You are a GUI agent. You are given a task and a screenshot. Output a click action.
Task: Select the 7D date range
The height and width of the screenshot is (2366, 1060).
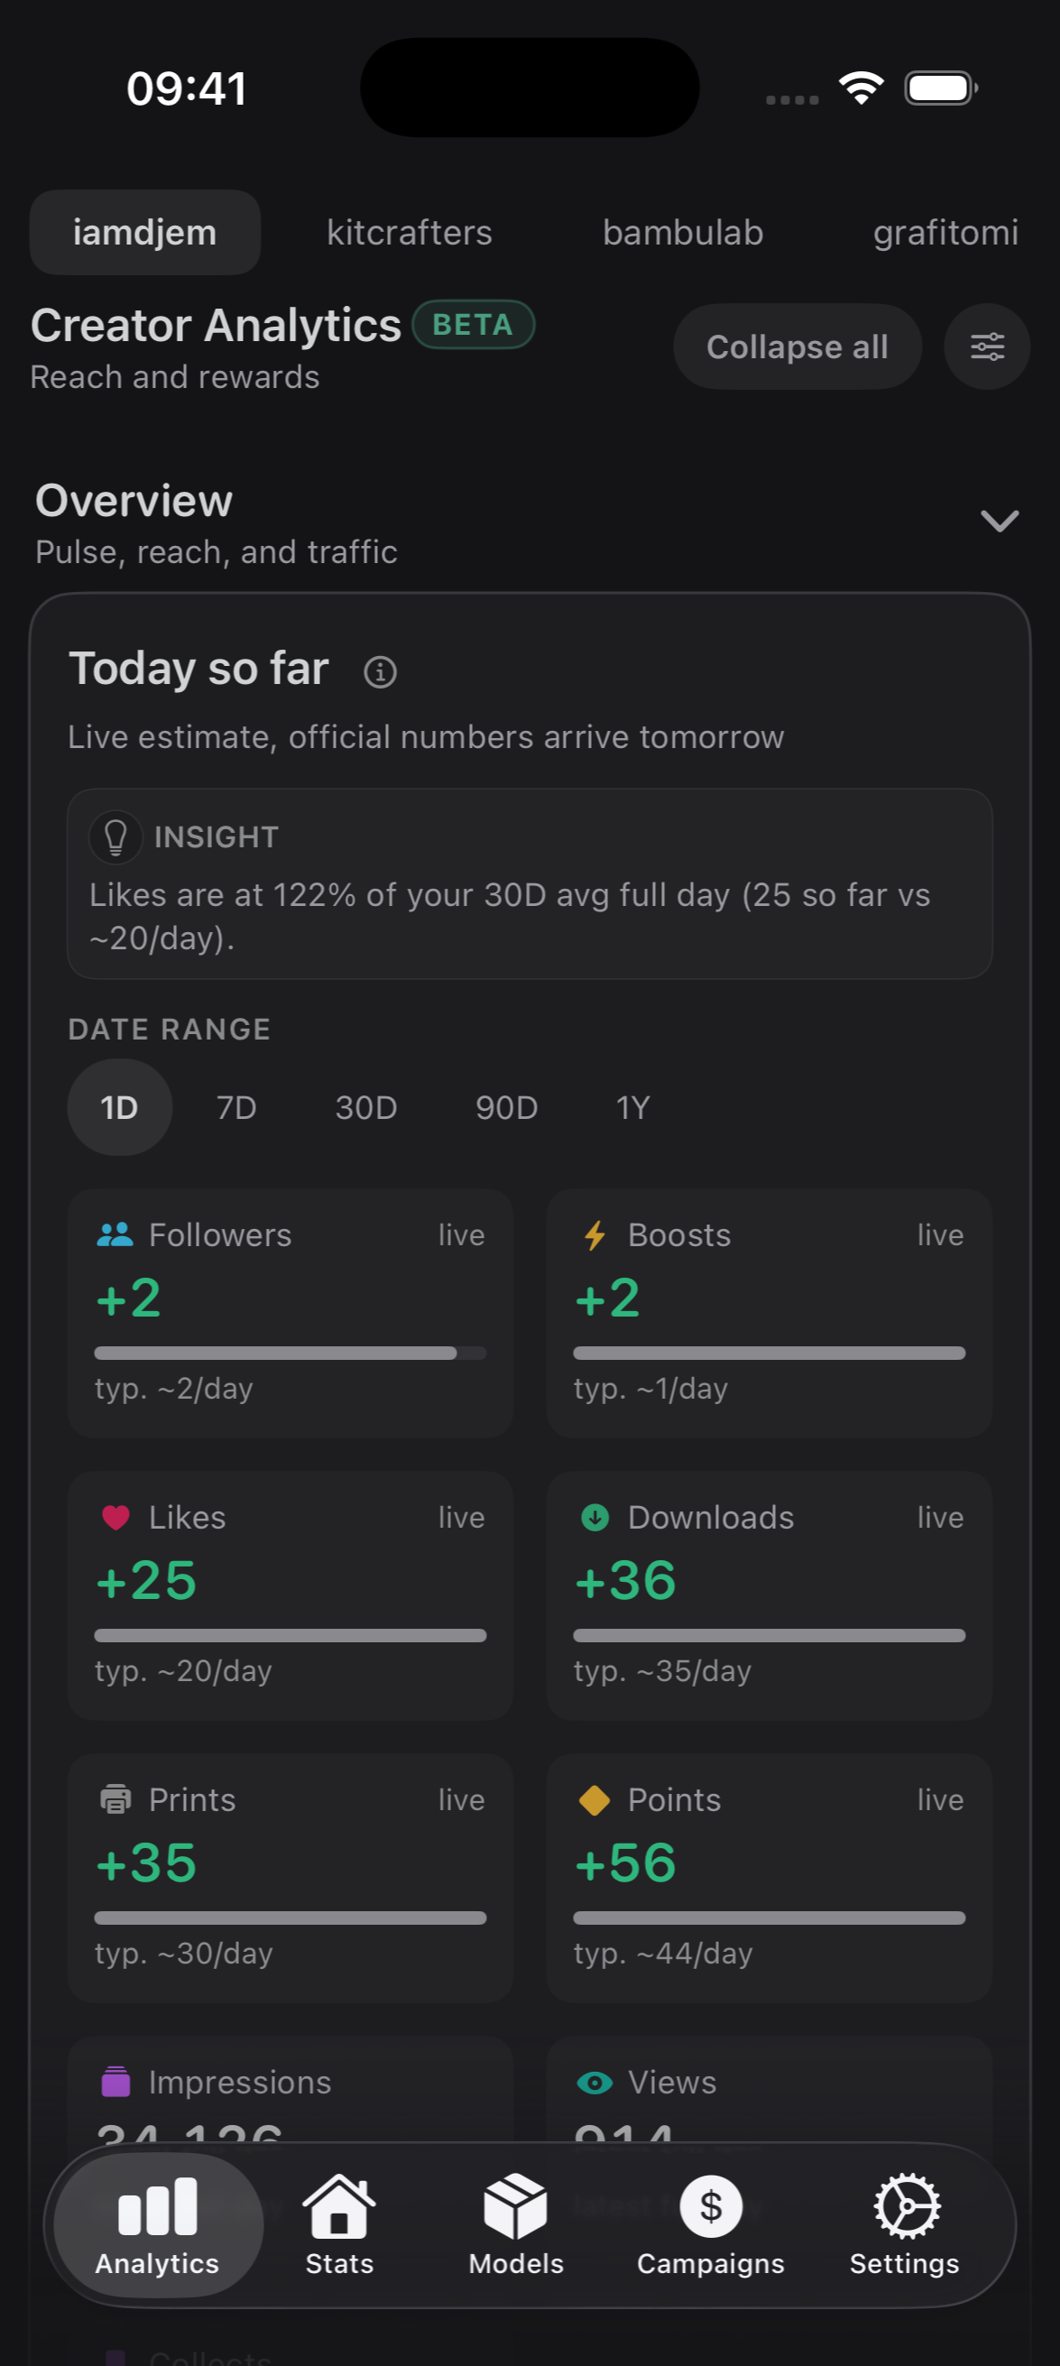[x=236, y=1108]
